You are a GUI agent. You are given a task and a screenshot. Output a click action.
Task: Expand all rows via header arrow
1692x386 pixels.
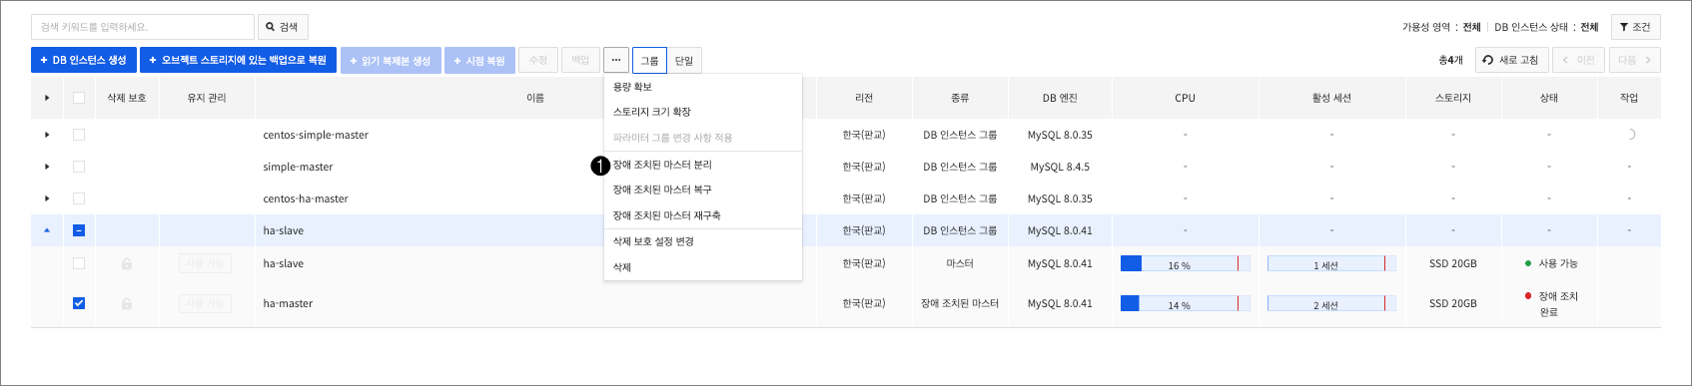(x=47, y=98)
